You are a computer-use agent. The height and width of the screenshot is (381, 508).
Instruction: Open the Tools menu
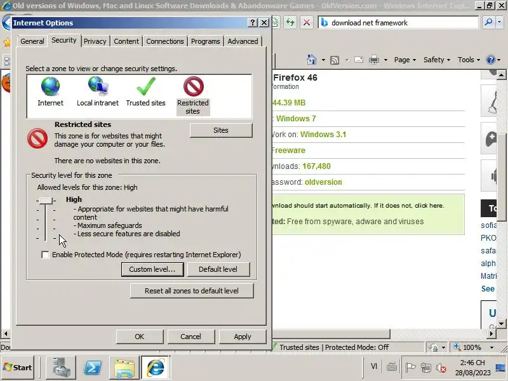469,60
